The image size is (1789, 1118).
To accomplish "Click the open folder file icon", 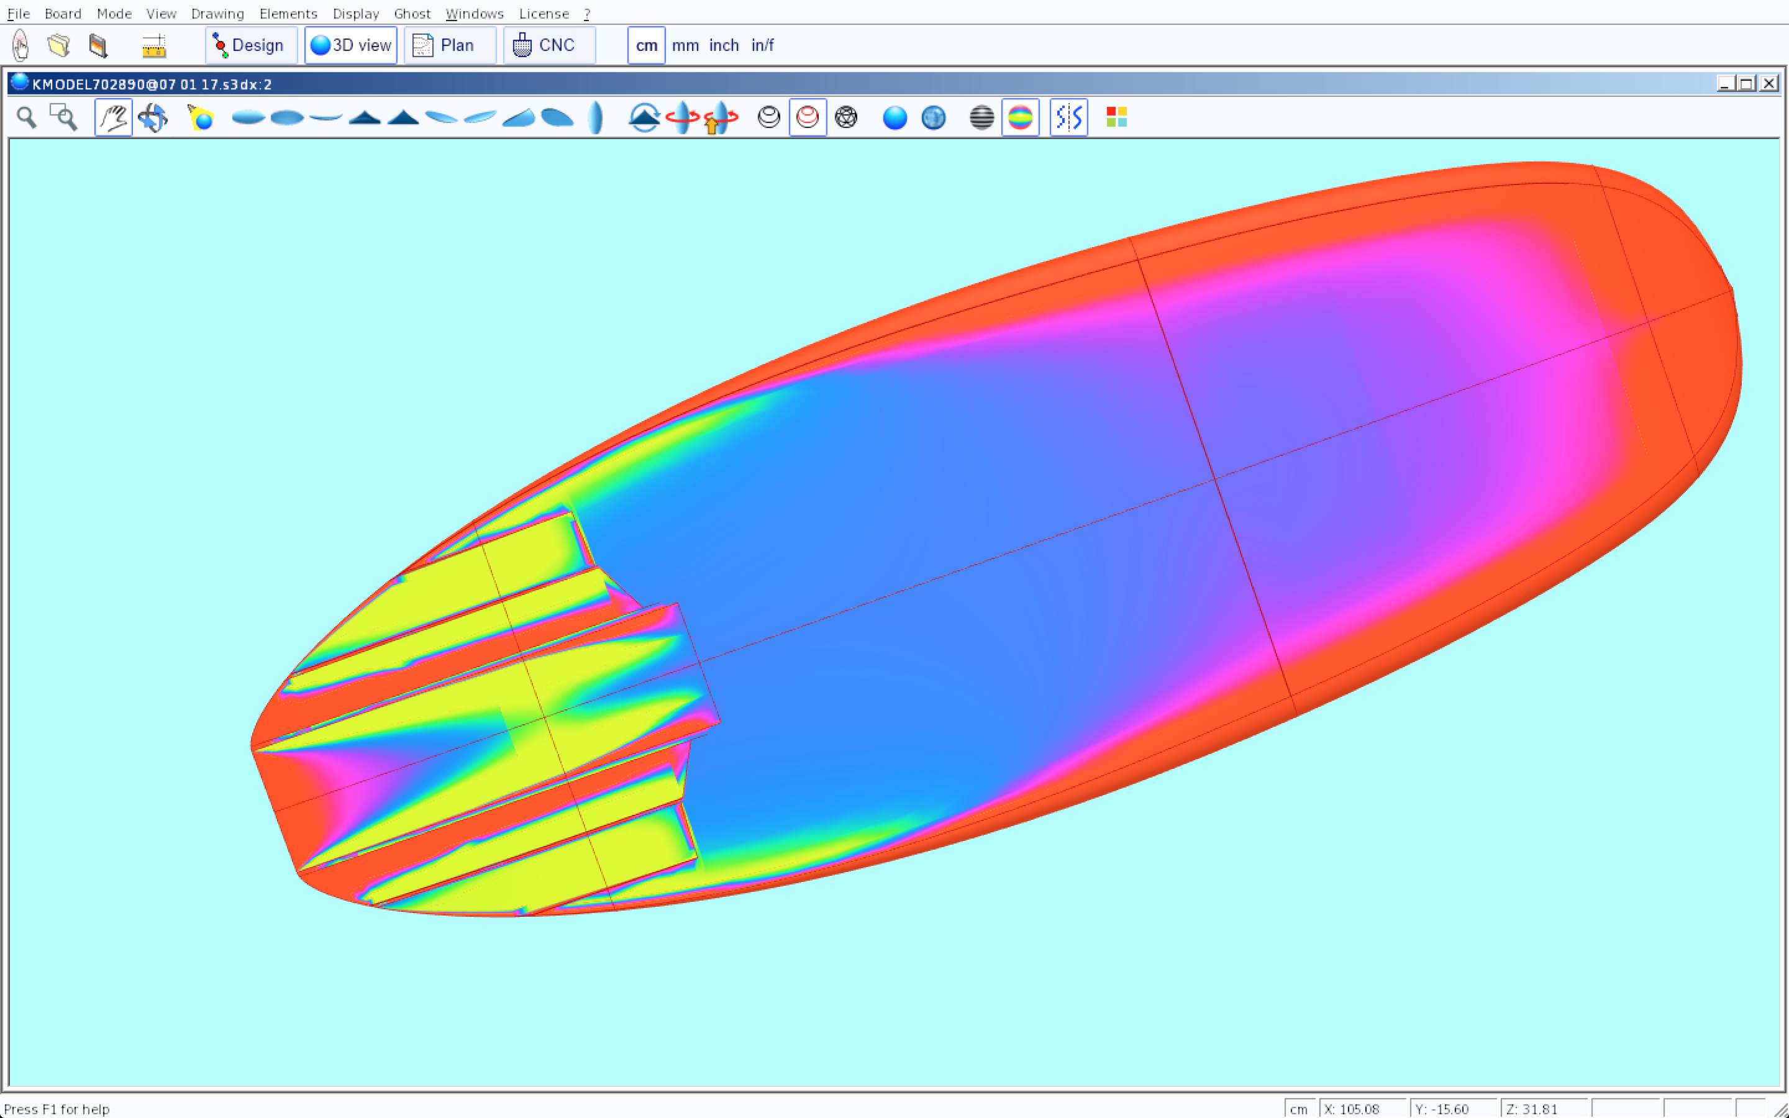I will pos(58,45).
